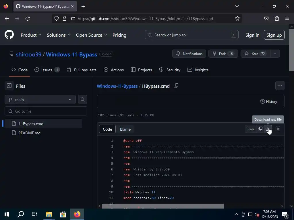Open the symbols panel icon
The width and height of the screenshot is (294, 220).
[278, 129]
